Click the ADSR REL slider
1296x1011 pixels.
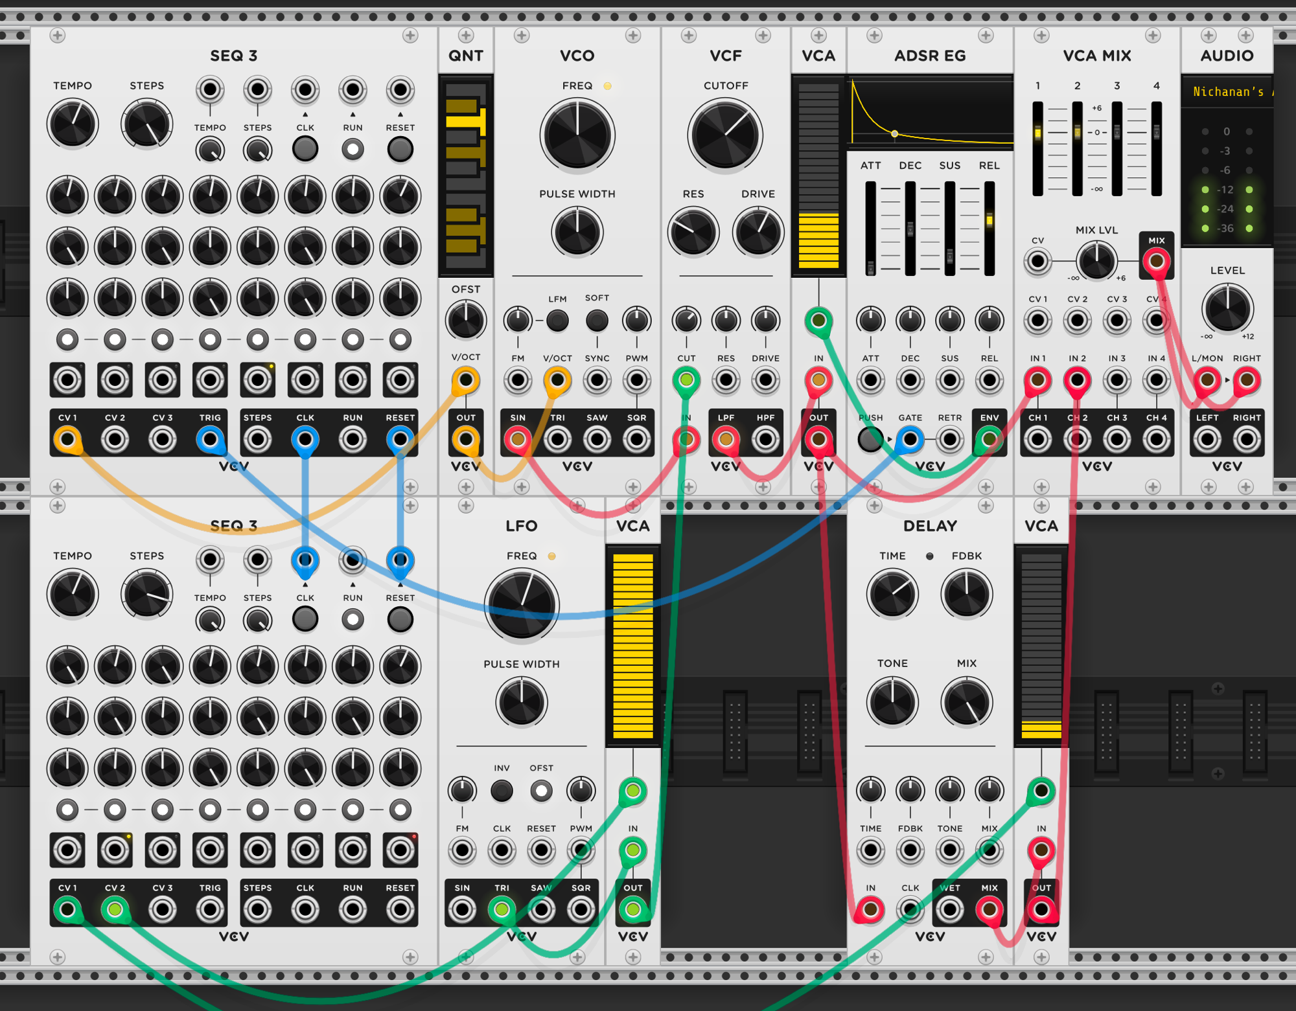point(989,229)
